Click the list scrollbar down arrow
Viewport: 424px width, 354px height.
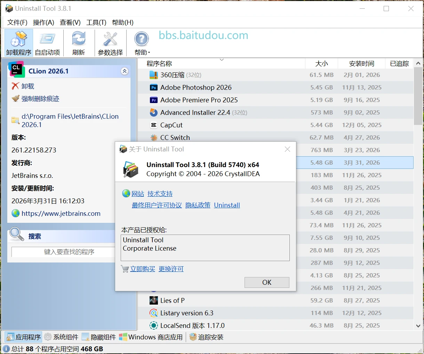418,326
